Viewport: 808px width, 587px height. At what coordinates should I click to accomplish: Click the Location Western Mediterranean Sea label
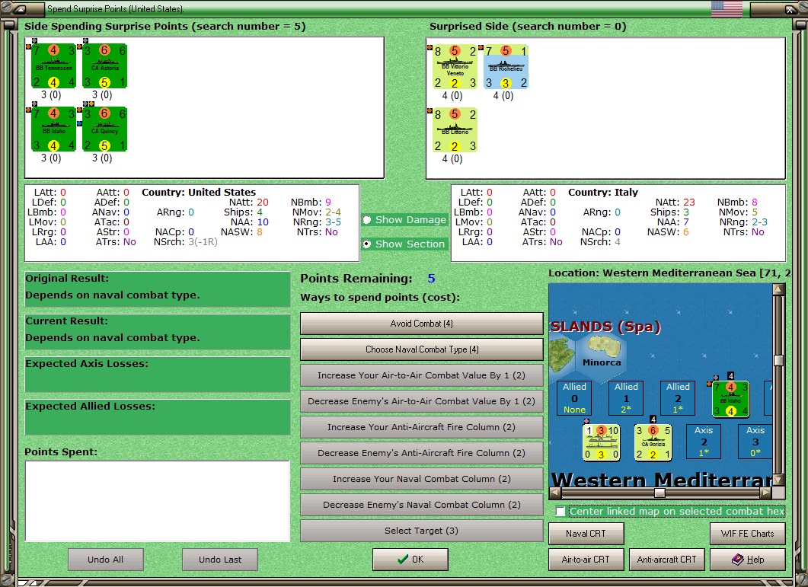point(669,273)
